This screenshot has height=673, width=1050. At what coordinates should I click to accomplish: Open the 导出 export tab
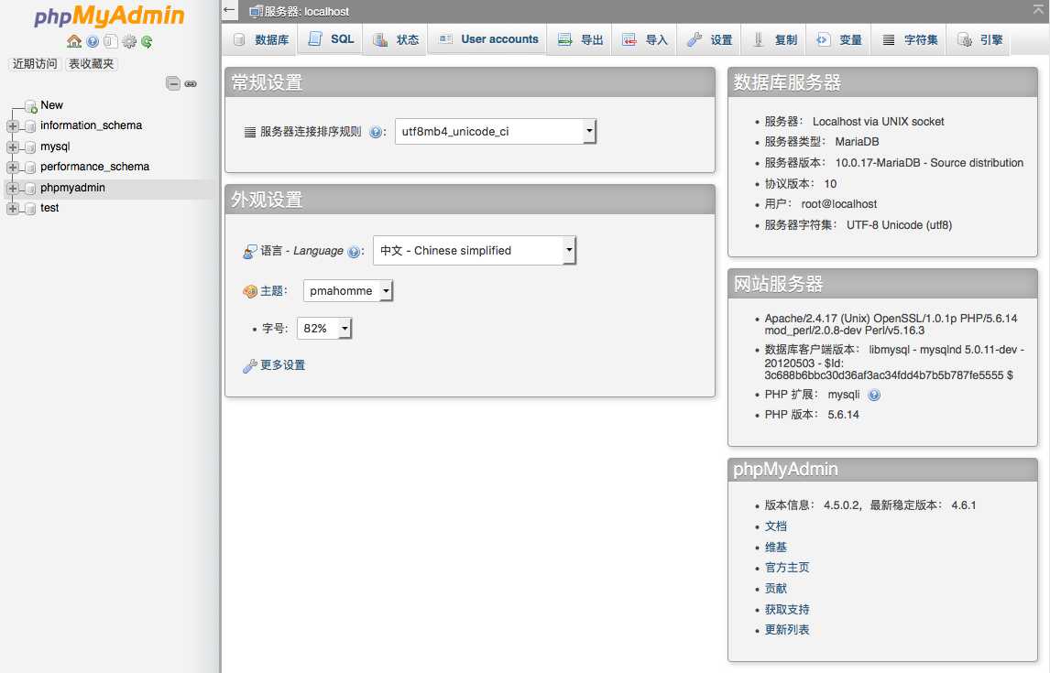(581, 39)
